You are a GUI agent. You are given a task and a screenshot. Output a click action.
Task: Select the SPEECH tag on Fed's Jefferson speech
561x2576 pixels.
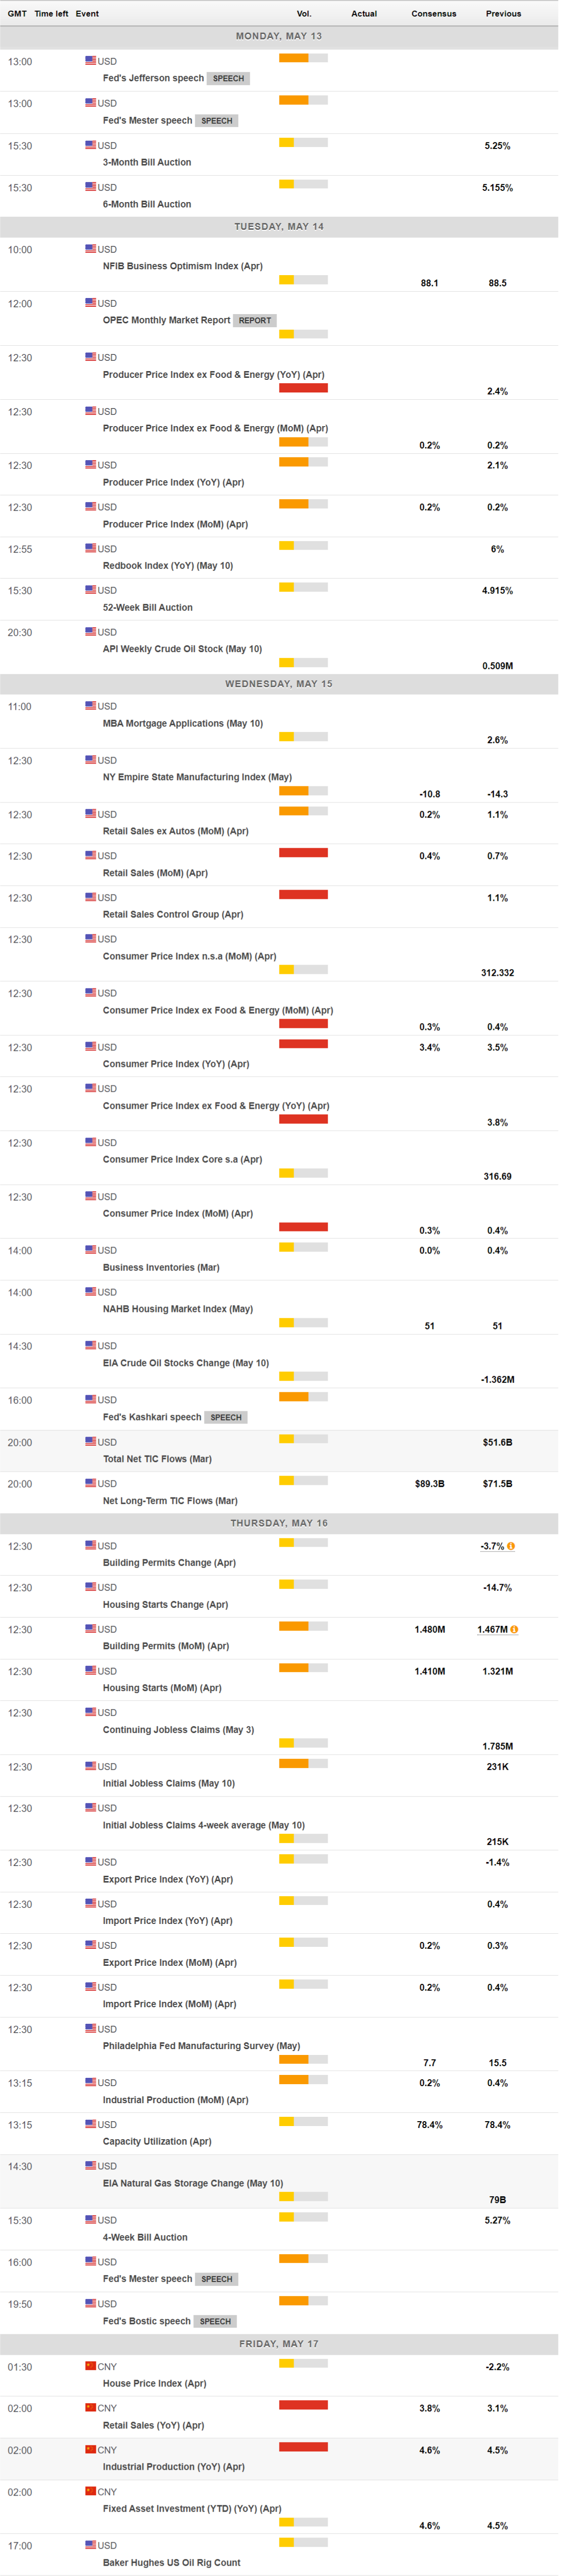pos(228,78)
